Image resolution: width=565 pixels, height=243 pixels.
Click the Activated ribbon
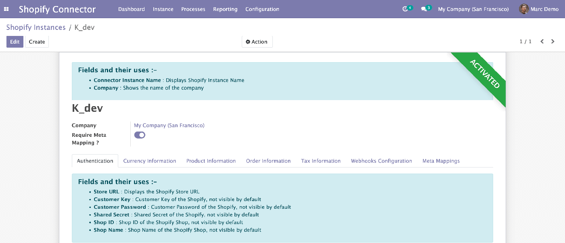[484, 74]
